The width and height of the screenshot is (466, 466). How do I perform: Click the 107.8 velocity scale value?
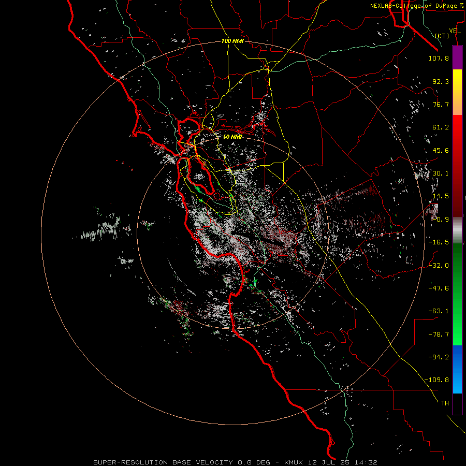439,58
